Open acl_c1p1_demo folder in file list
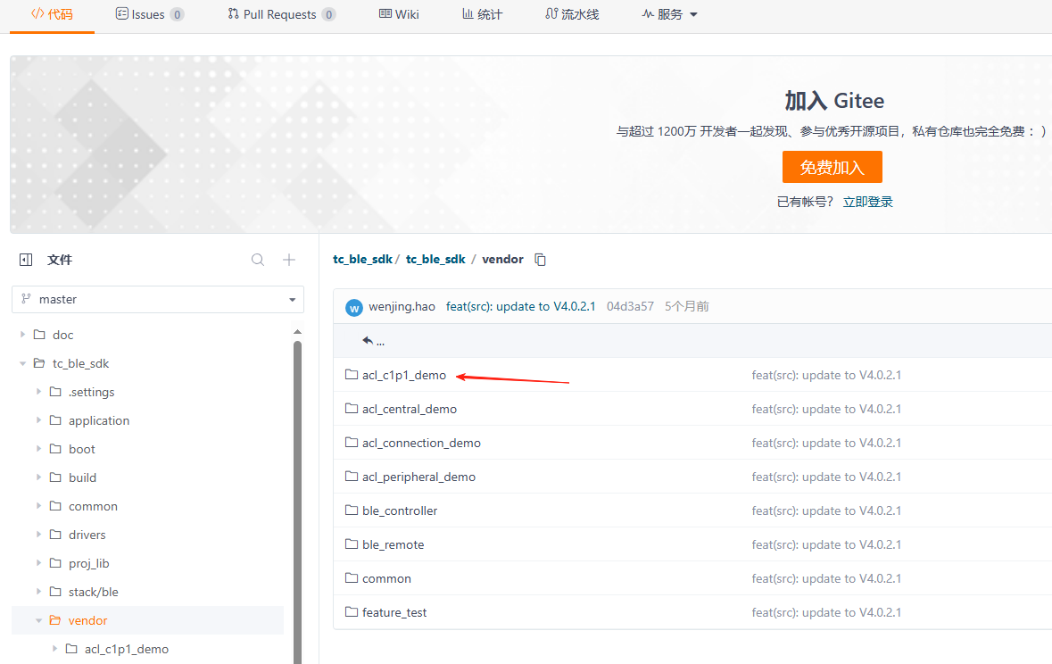Viewport: 1052px width, 664px height. (x=404, y=376)
